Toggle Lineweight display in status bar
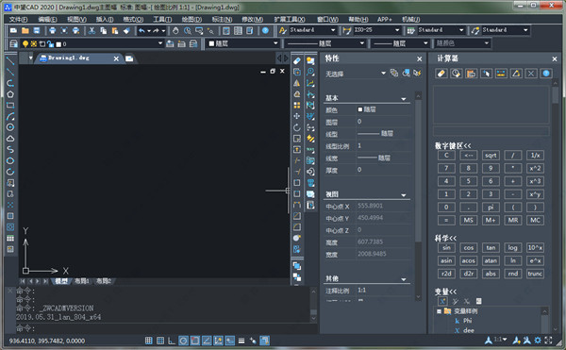The image size is (566, 350). pyautogui.click(x=241, y=341)
